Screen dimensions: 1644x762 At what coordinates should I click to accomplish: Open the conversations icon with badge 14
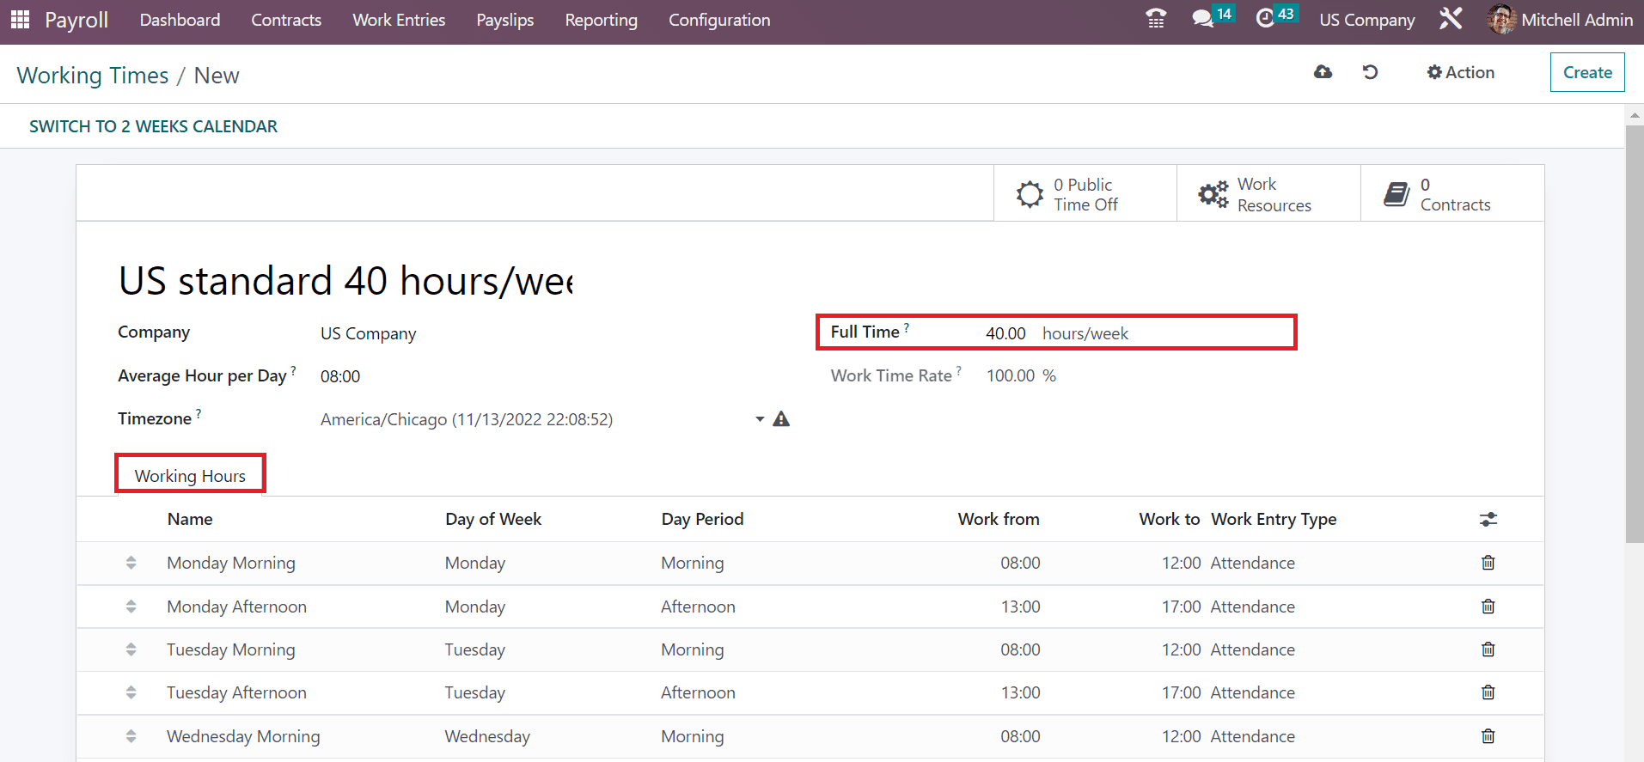(x=1213, y=17)
